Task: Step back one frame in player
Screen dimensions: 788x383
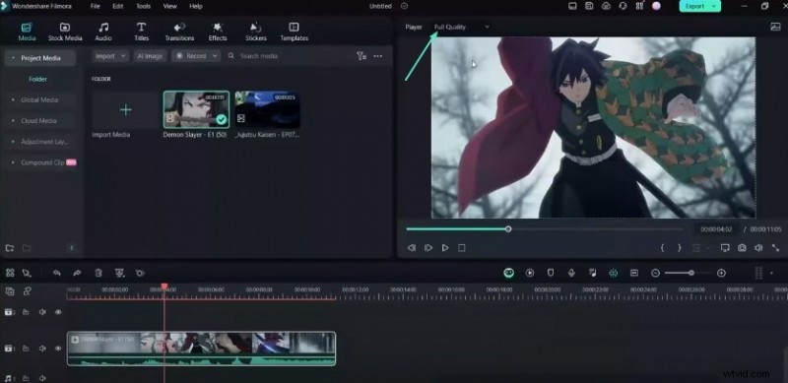Action: point(412,248)
